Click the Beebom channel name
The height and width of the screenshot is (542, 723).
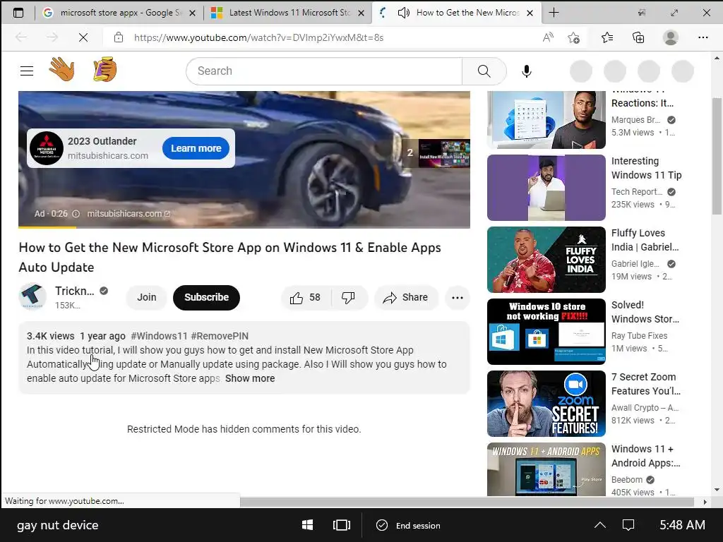tap(627, 480)
